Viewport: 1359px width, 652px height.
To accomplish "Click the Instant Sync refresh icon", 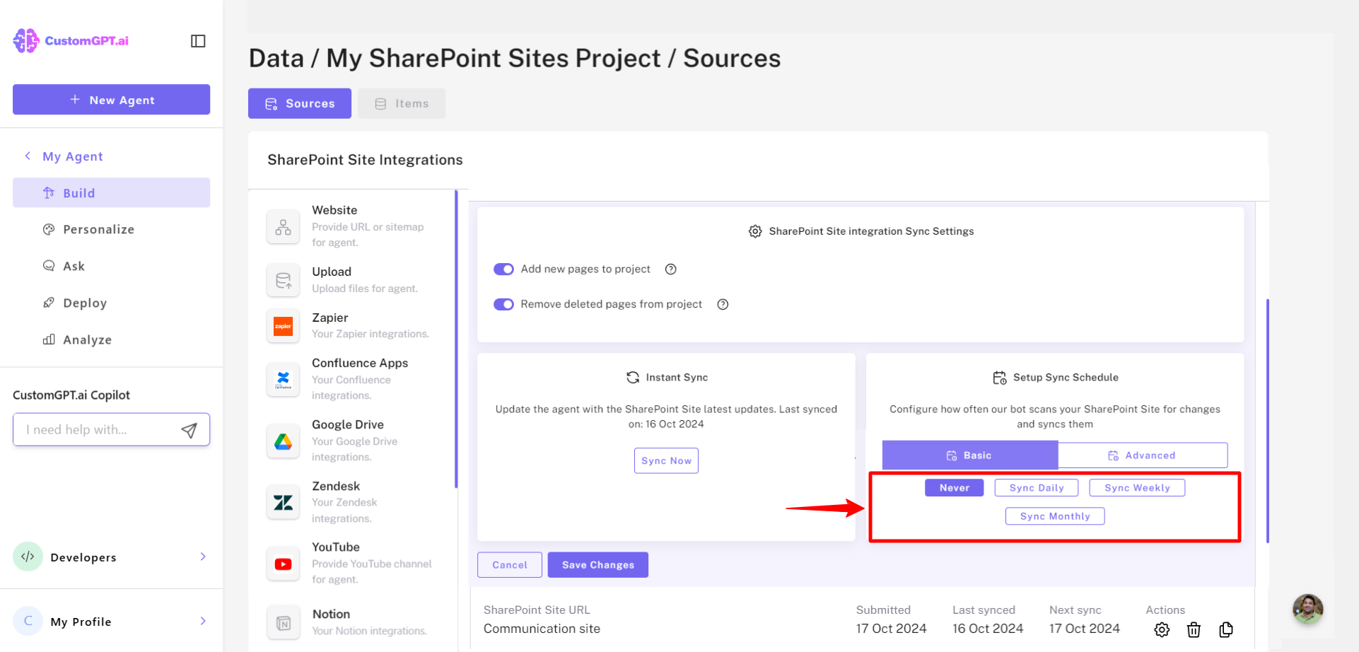I will click(633, 378).
